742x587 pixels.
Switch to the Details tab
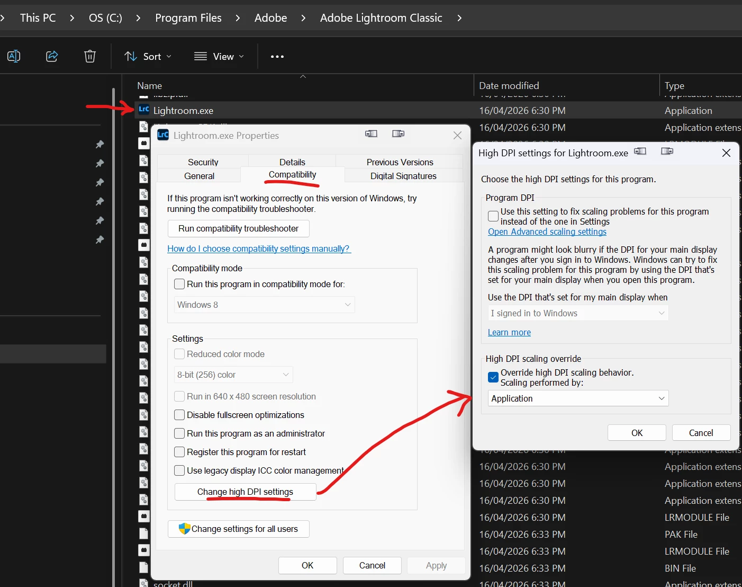tap(292, 162)
